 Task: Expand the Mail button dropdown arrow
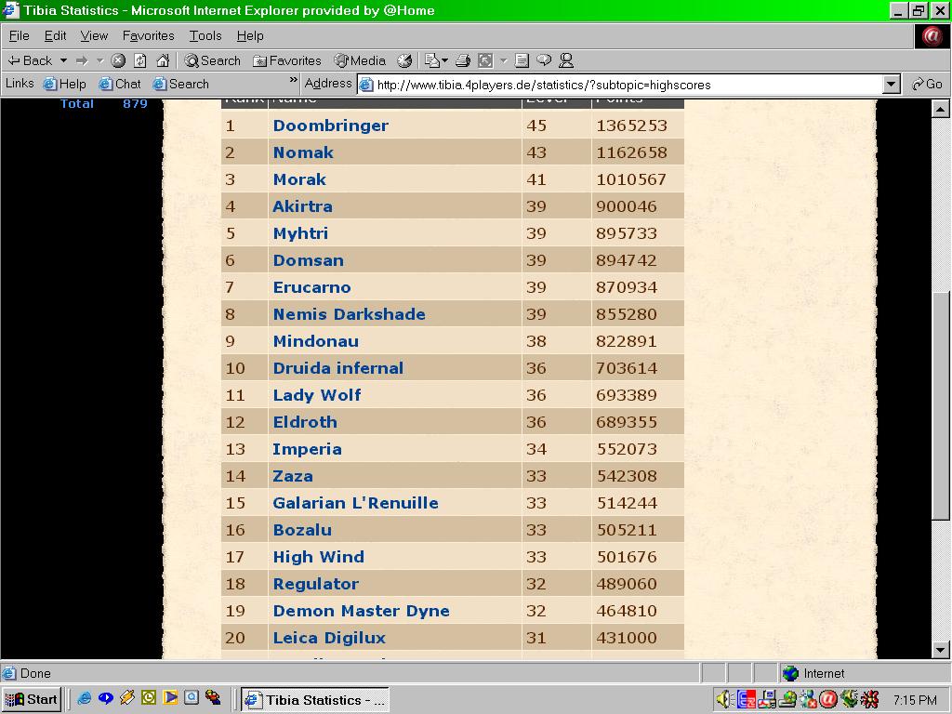click(x=444, y=60)
